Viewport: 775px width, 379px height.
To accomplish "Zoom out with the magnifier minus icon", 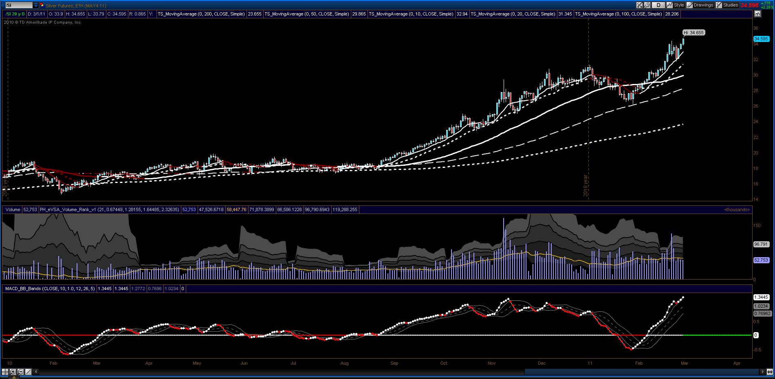I will pos(21,372).
